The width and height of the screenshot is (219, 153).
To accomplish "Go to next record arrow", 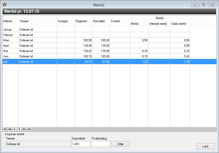I will click(19, 129).
